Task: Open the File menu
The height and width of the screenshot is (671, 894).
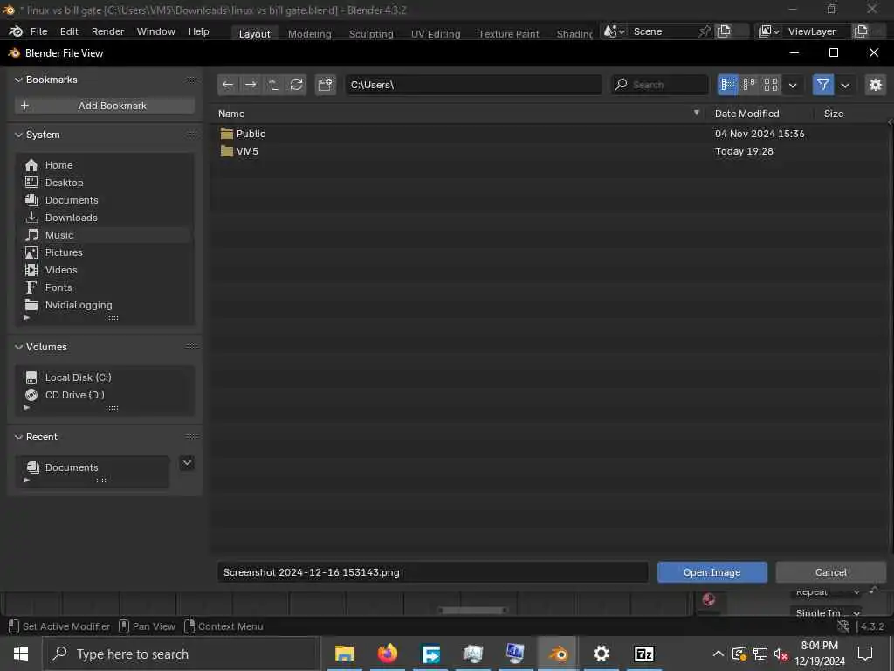Action: click(x=38, y=31)
